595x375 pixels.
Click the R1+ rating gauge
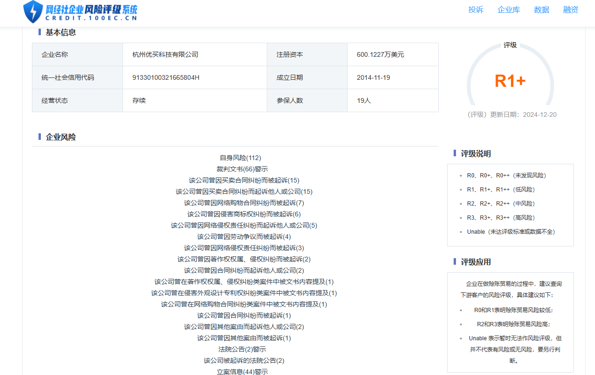pos(510,81)
